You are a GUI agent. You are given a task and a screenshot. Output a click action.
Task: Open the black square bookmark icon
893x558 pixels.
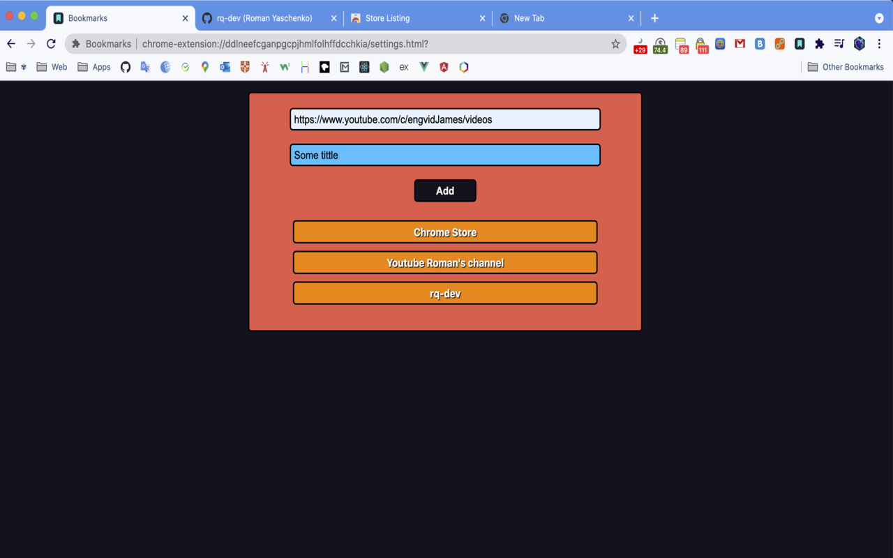324,67
